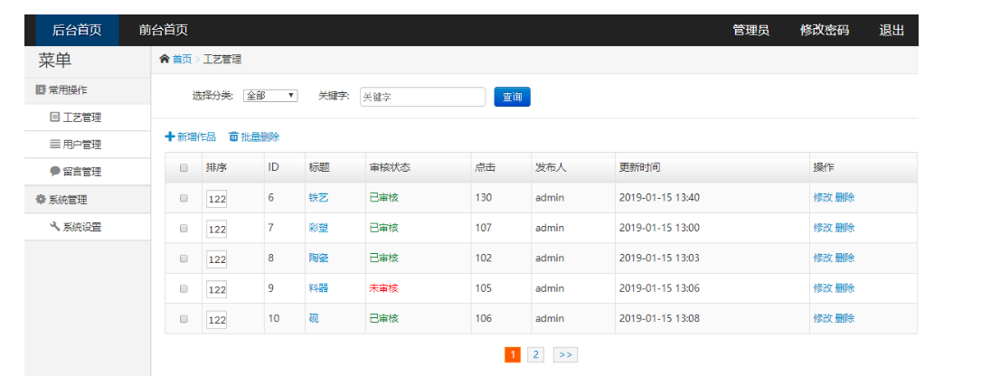
Task: Click the 排序 input for row 料器
Action: point(216,289)
